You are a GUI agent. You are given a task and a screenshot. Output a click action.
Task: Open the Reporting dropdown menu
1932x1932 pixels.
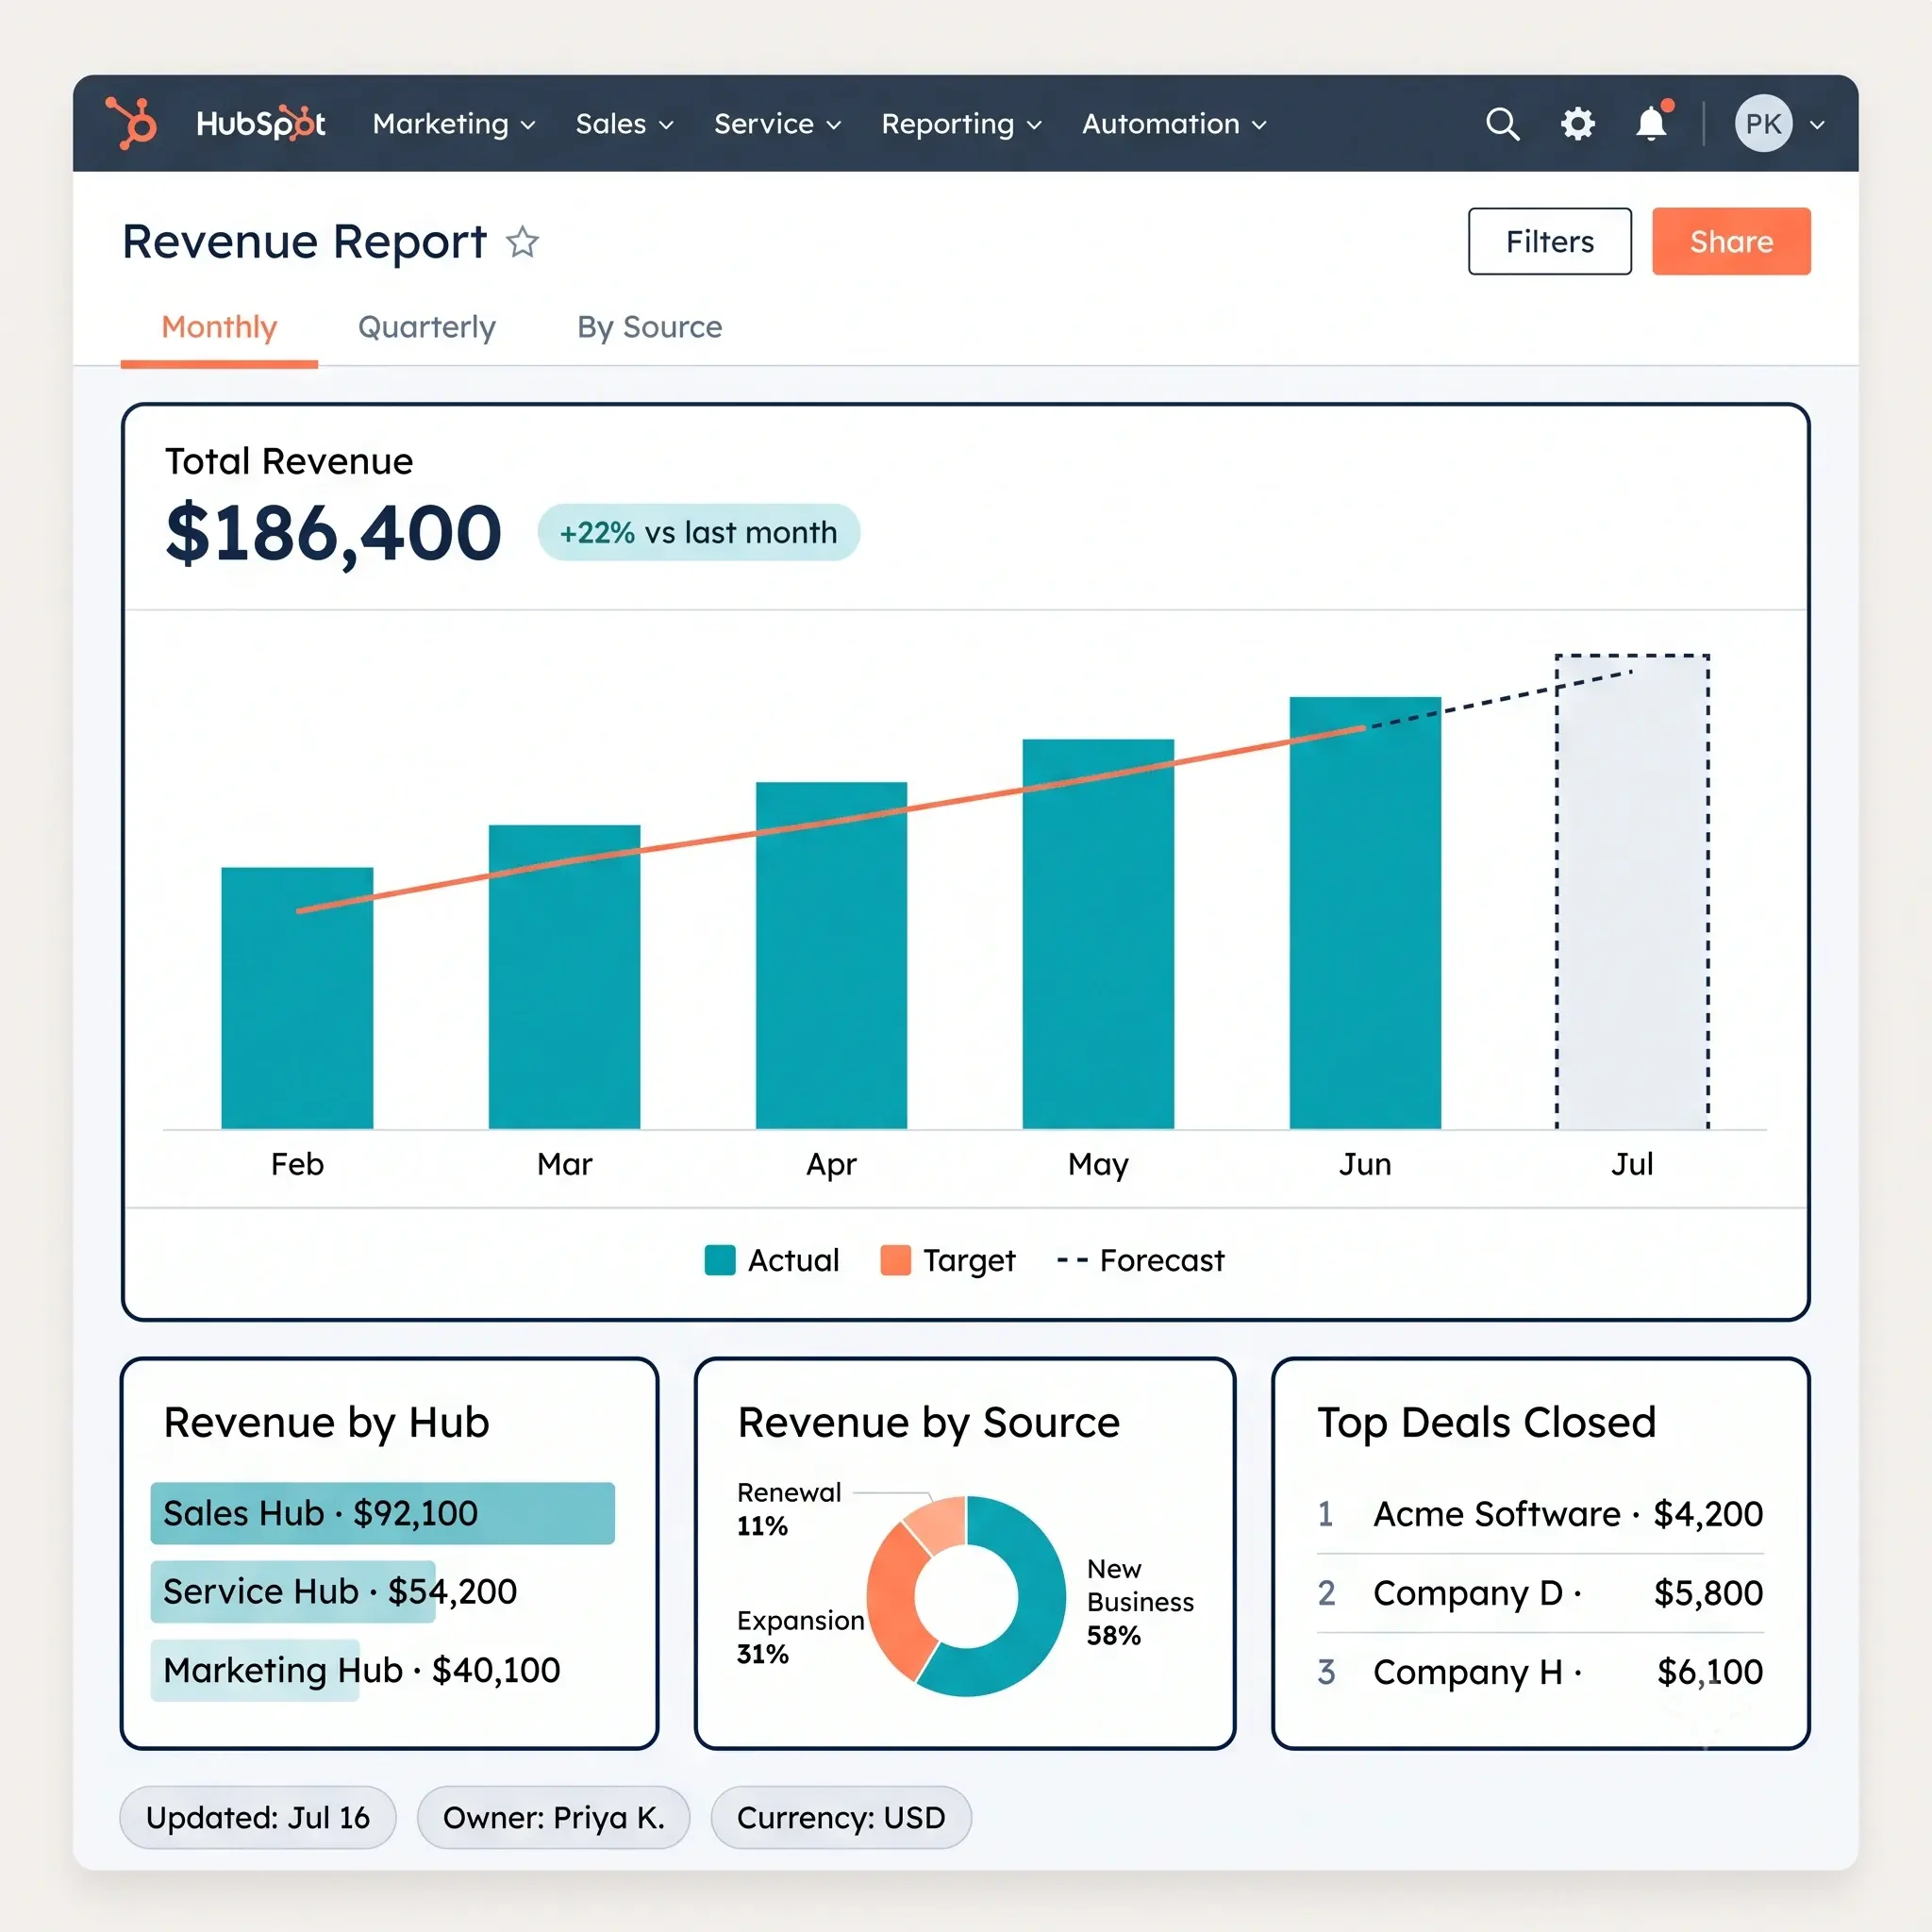coord(961,124)
